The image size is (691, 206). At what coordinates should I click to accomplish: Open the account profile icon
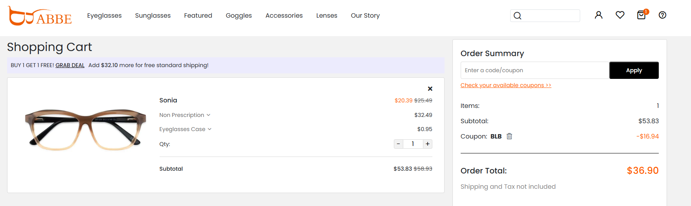click(599, 15)
